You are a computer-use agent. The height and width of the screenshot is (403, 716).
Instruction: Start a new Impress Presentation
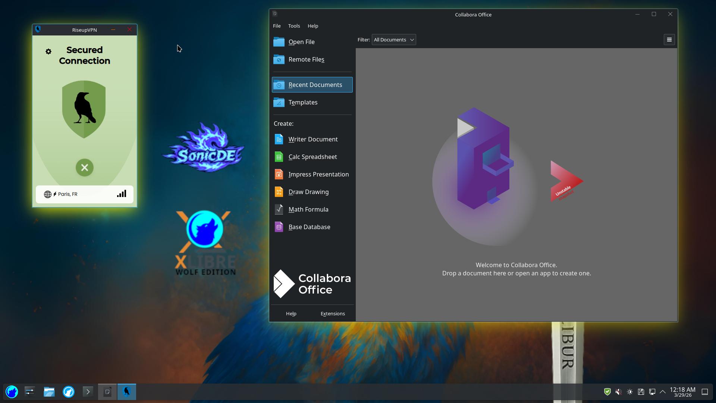[x=318, y=174]
